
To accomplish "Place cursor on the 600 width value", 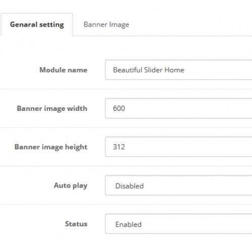I will pos(119,108).
